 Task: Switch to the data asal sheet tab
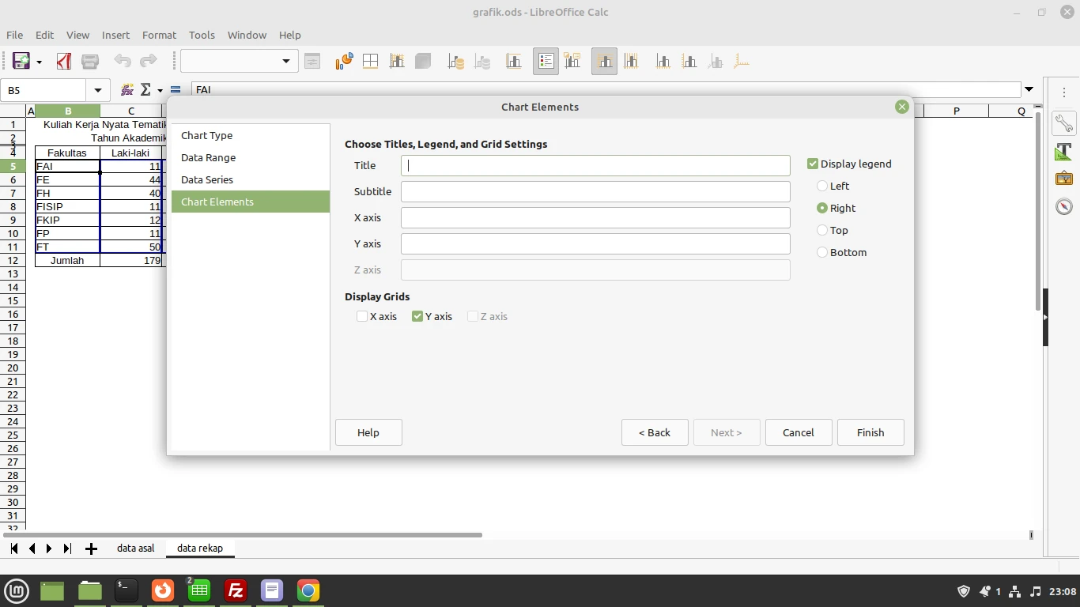136,548
